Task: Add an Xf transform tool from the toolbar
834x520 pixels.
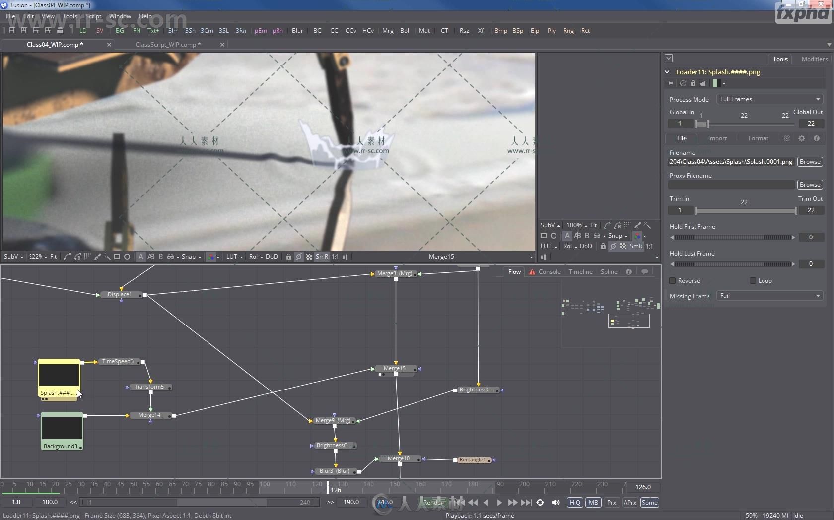Action: (481, 31)
